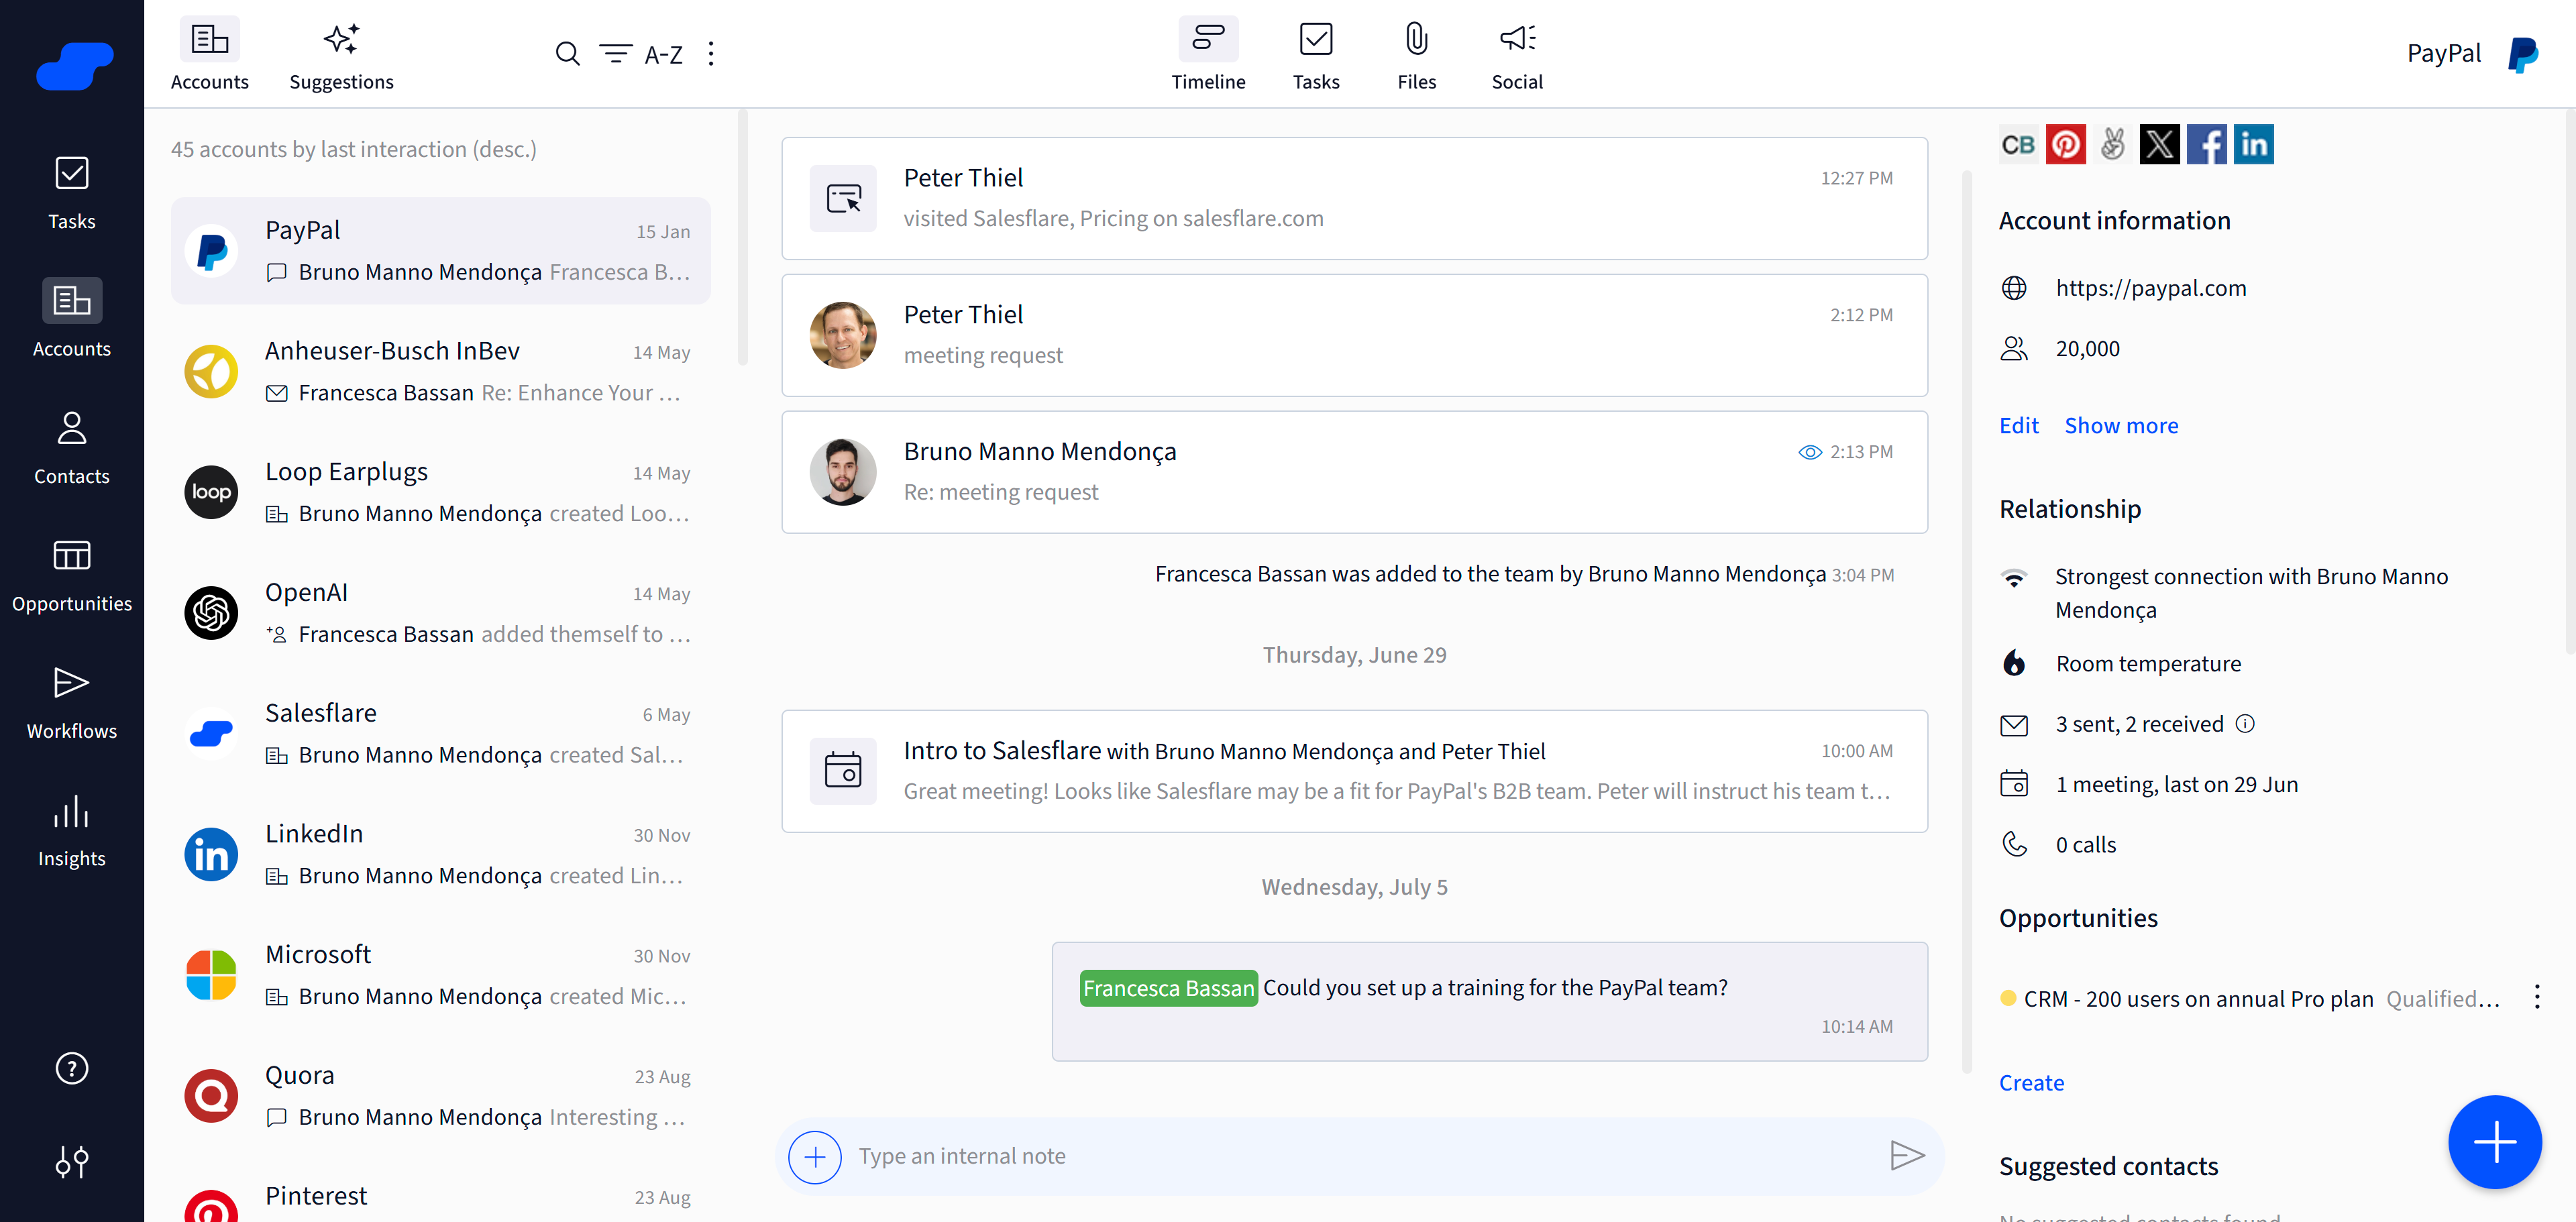Open PayPal's LinkedIn page icon
Viewport: 2576px width, 1222px height.
pyautogui.click(x=2254, y=144)
